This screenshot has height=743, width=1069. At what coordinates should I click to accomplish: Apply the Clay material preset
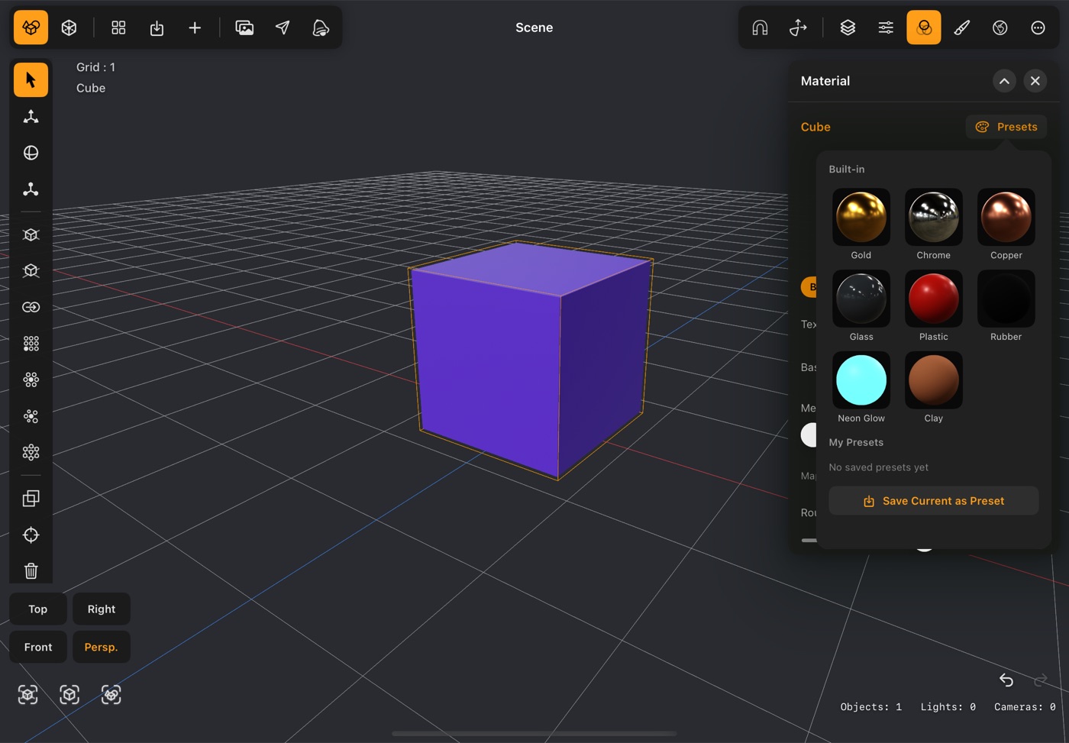[934, 380]
